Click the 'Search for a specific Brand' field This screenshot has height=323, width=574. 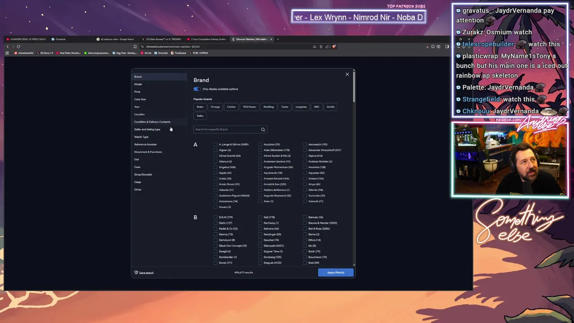(x=230, y=129)
